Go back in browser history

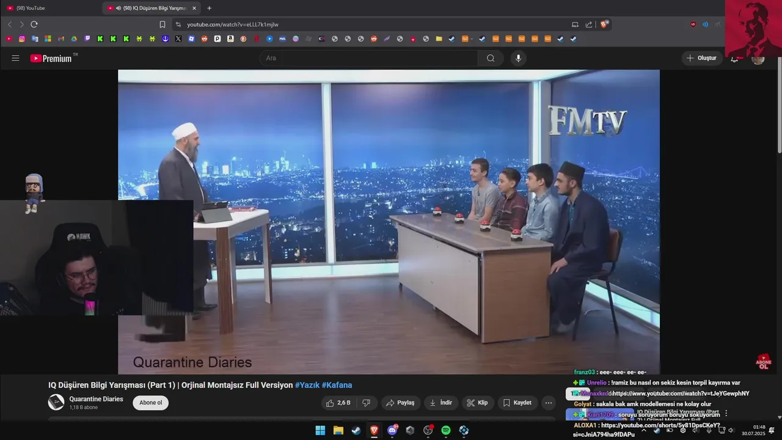(9, 24)
